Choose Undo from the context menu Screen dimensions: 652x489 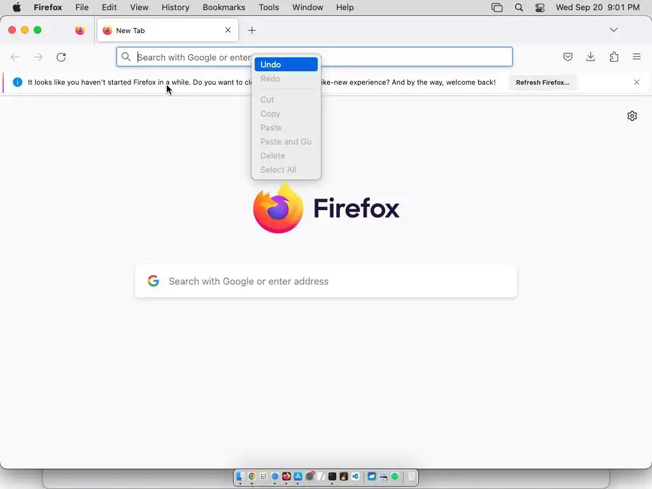286,64
